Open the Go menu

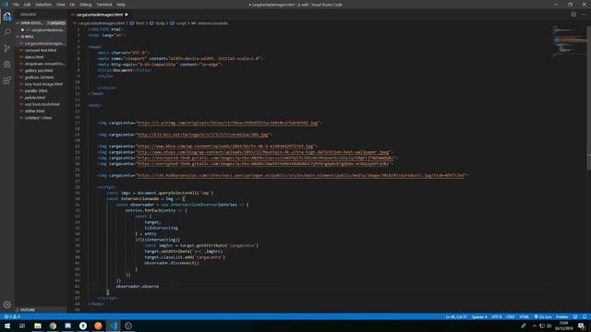click(72, 5)
